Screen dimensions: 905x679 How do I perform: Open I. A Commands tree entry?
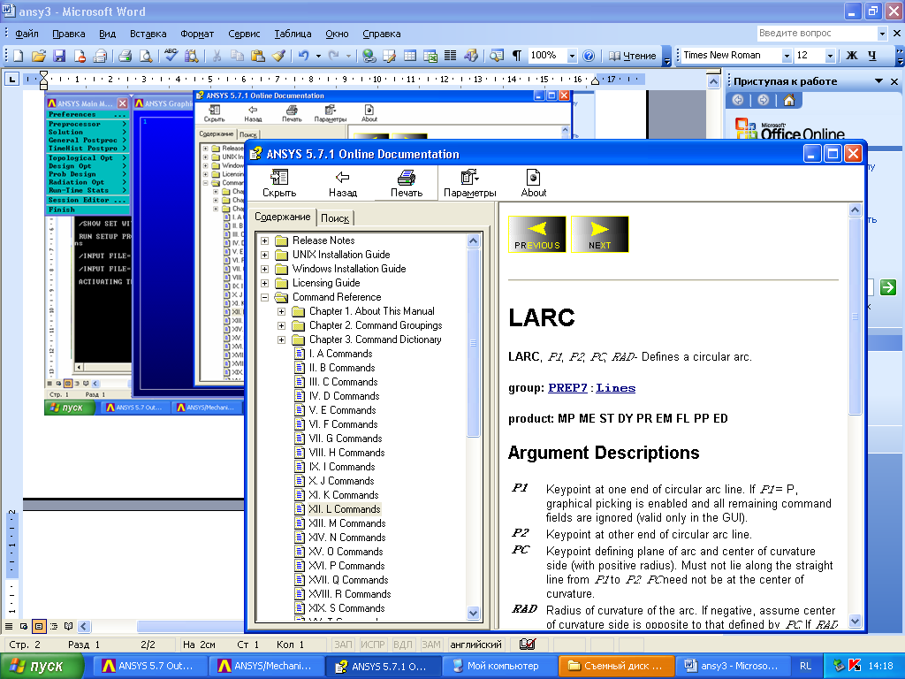(x=340, y=354)
